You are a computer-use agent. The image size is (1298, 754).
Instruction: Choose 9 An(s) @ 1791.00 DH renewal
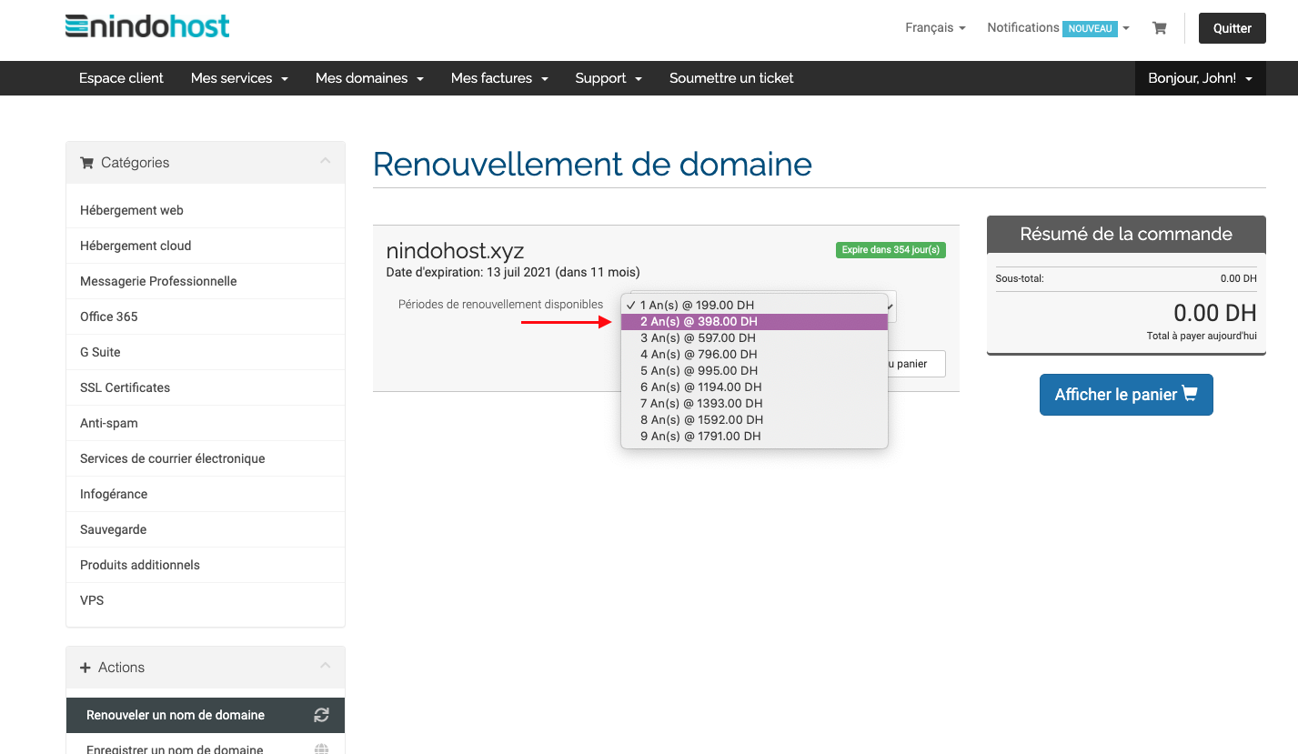[x=754, y=437]
